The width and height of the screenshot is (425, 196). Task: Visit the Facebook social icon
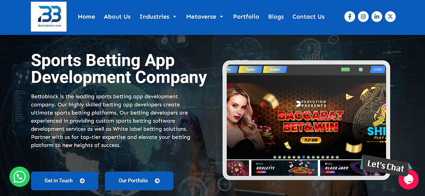pyautogui.click(x=350, y=17)
